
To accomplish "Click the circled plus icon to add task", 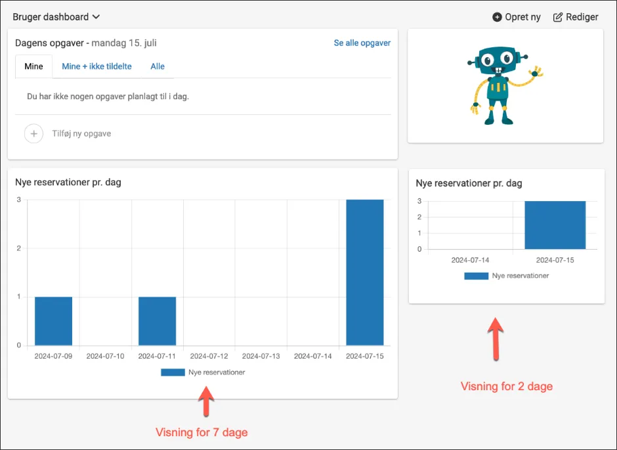I will (x=34, y=133).
